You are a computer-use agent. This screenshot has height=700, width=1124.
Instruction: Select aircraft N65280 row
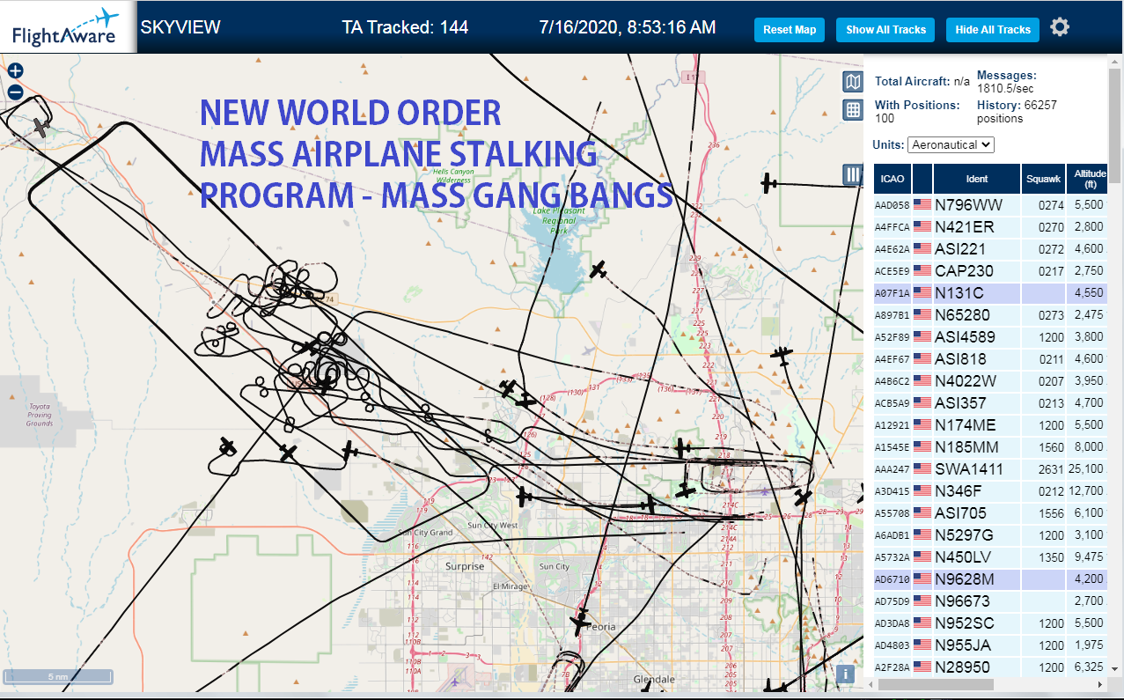(x=990, y=314)
